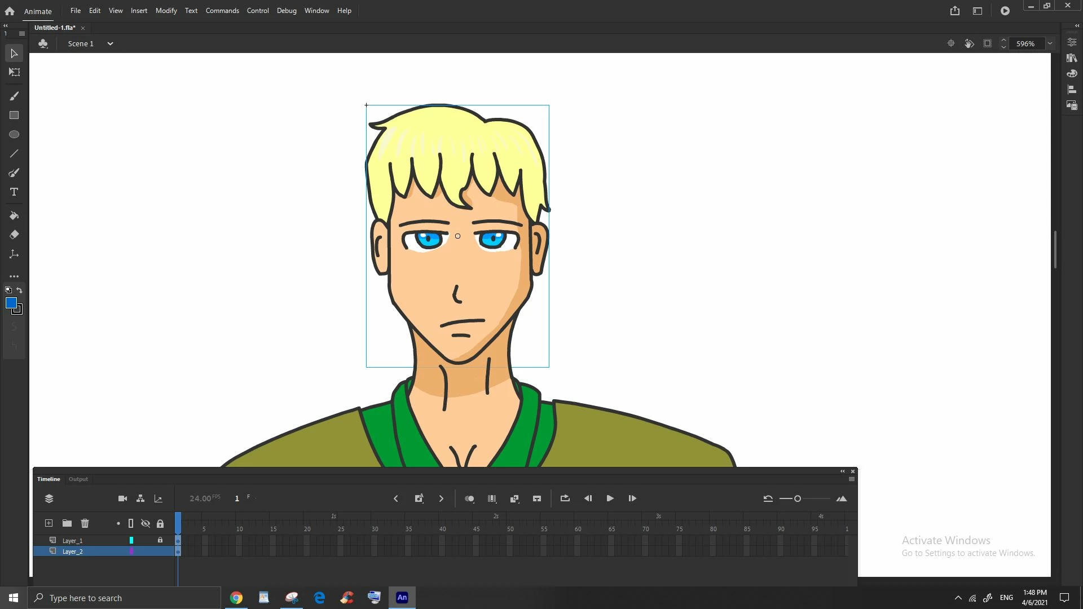
Task: Select the Free Transform tool
Action: click(14, 72)
